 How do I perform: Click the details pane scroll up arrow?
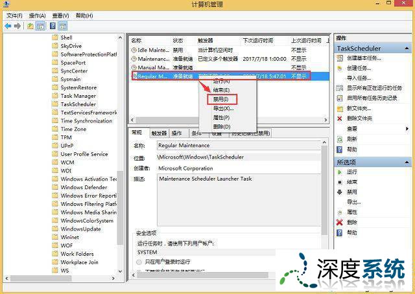coord(324,142)
